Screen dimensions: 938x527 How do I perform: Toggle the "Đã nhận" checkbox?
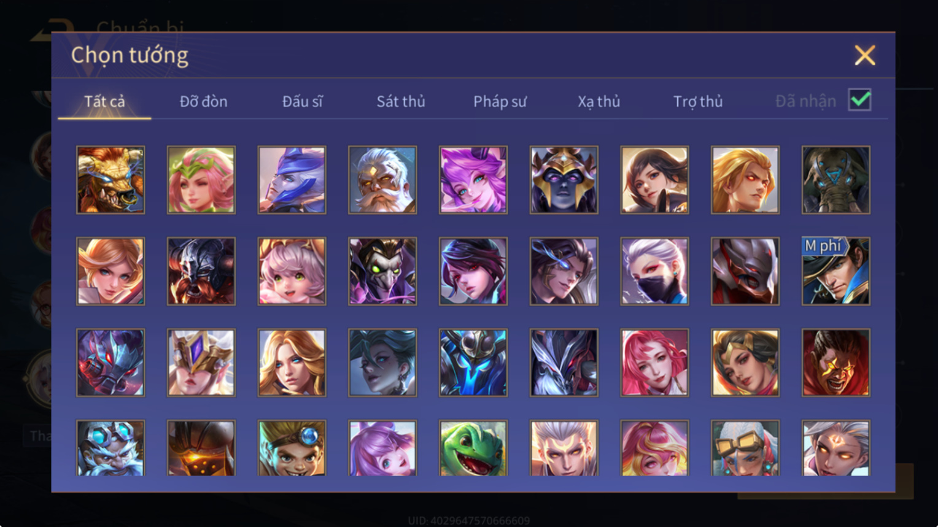pyautogui.click(x=859, y=100)
